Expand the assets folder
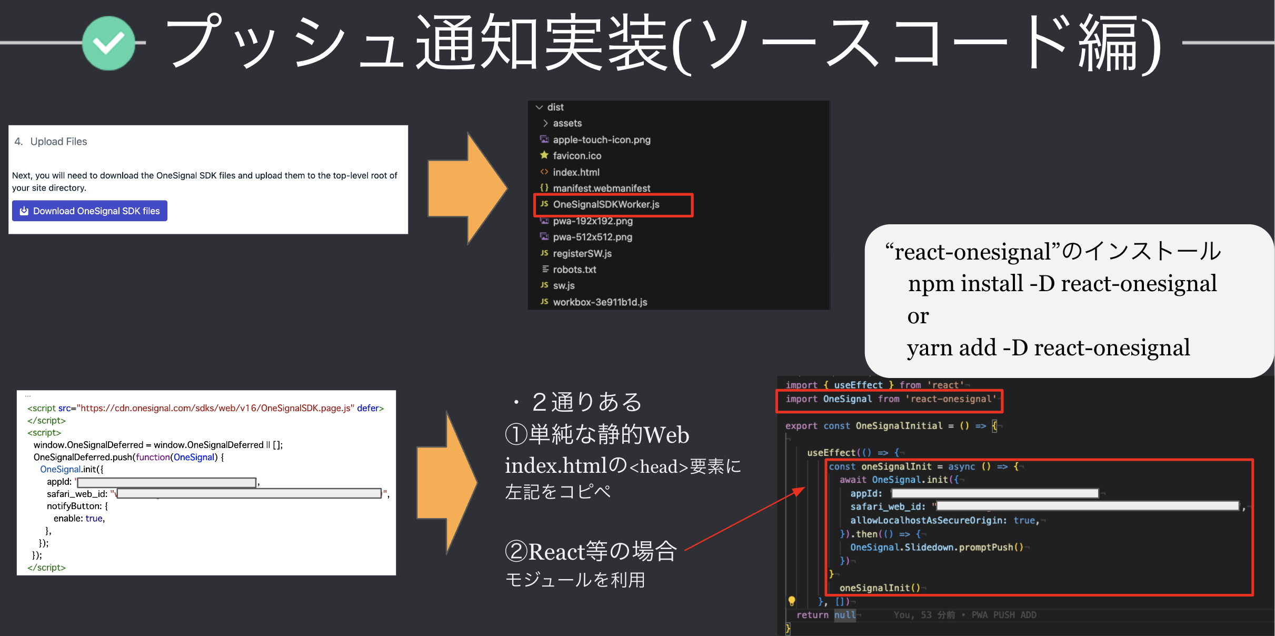 coord(545,123)
